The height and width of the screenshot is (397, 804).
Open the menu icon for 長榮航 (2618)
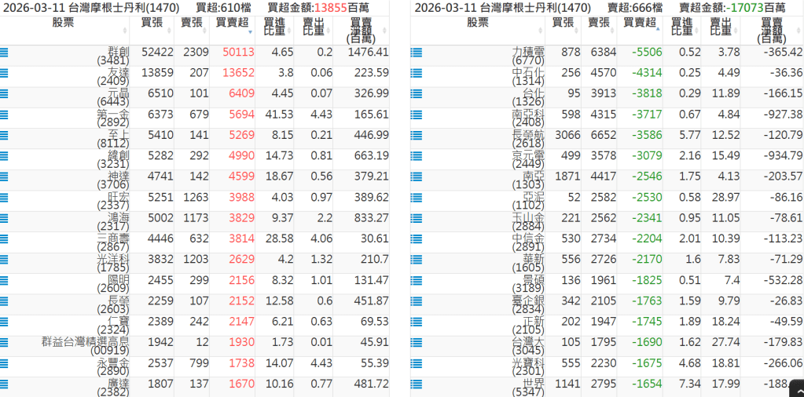[x=417, y=135]
